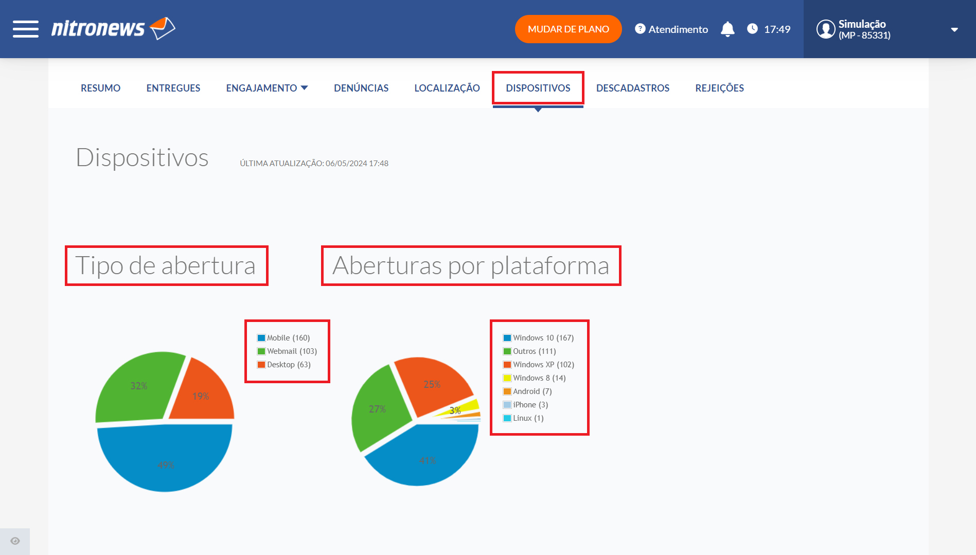
Task: Click the 'Outros (111)' legend text
Action: pyautogui.click(x=535, y=351)
